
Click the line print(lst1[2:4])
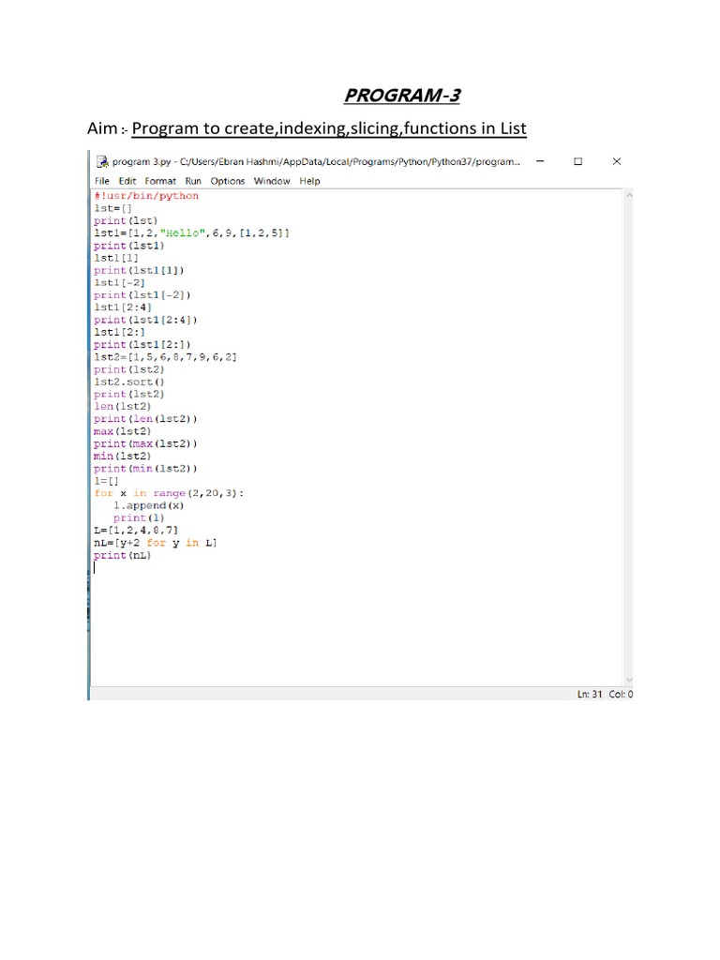[x=145, y=320]
